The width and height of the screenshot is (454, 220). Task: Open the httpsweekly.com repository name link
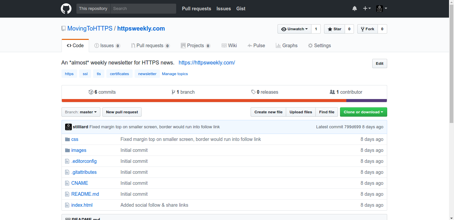pos(141,29)
